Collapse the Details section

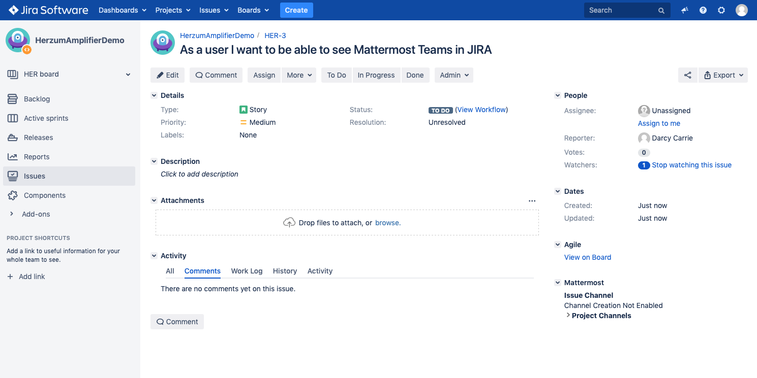pyautogui.click(x=154, y=95)
